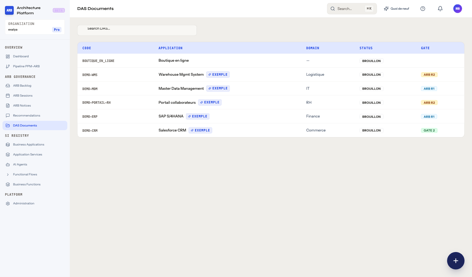
Task: Click the sparkle icon beside Quoi de neuf
Action: (x=386, y=9)
